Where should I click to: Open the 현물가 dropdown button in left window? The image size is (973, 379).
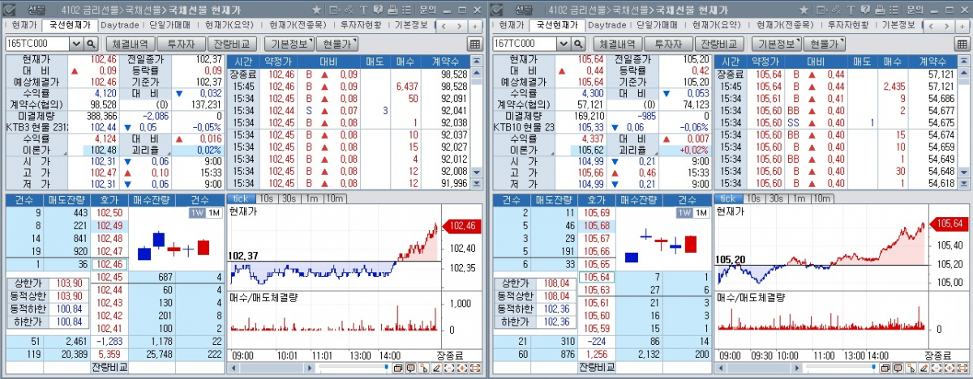pyautogui.click(x=336, y=44)
